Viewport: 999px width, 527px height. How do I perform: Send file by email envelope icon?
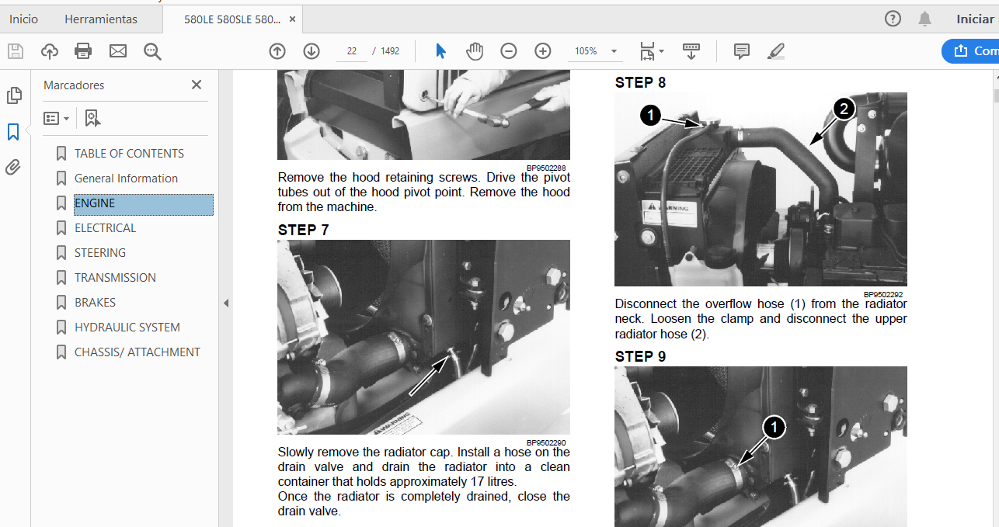pyautogui.click(x=118, y=51)
